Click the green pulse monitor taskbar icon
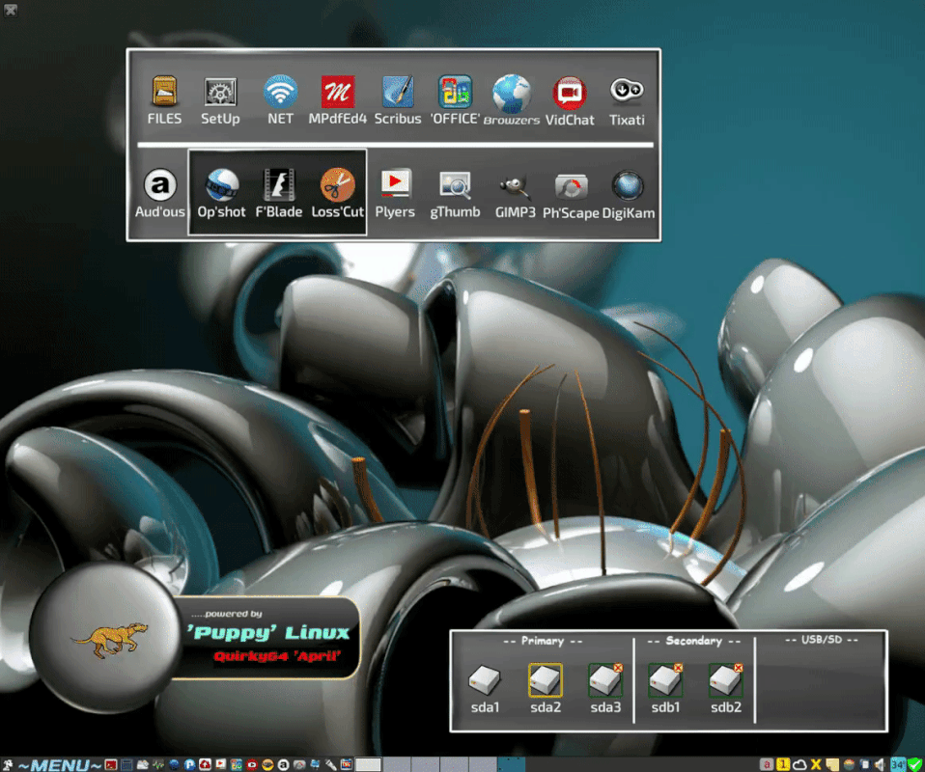 pyautogui.click(x=158, y=765)
